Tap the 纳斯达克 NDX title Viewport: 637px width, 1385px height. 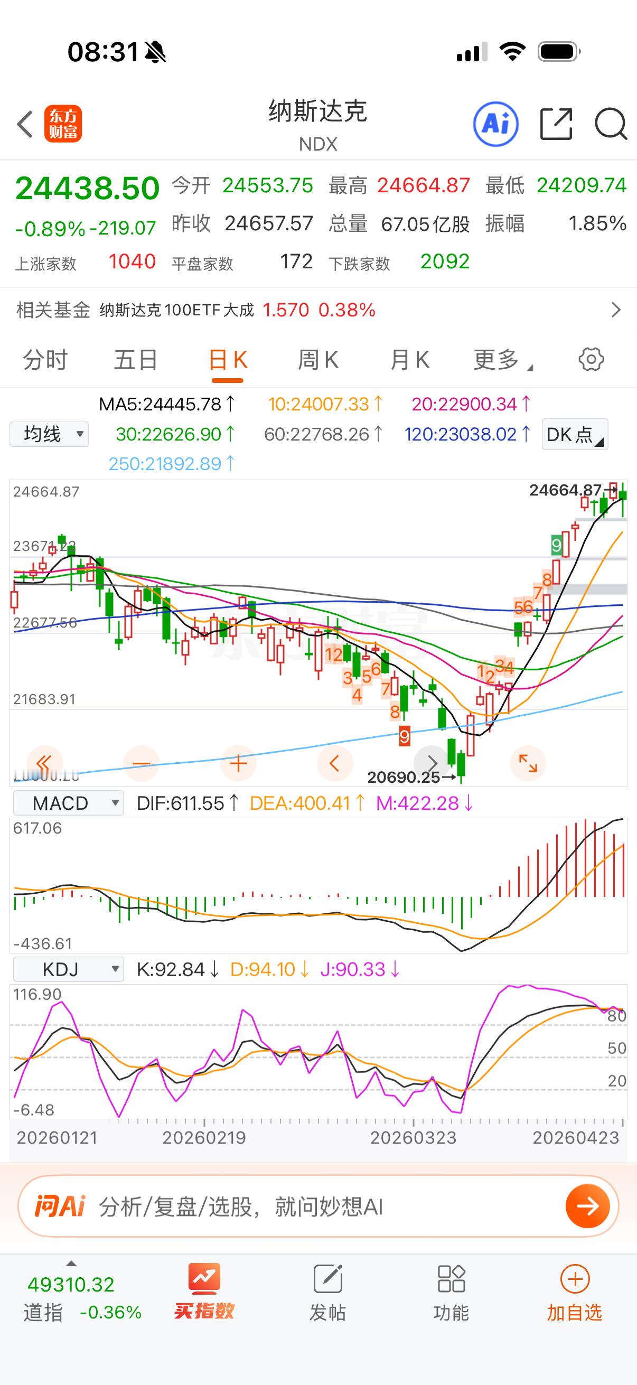click(x=318, y=125)
